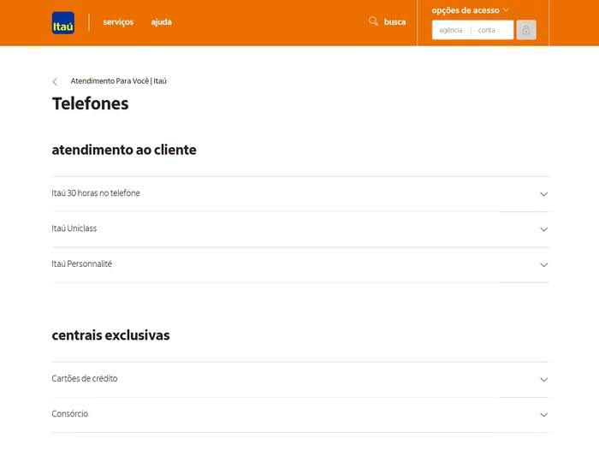Select Itaú 30 horas no telefone text
Viewport: 599px width, 456px height.
(96, 192)
